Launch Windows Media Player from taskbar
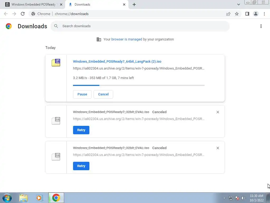This screenshot has width=270, height=203. 40,198
